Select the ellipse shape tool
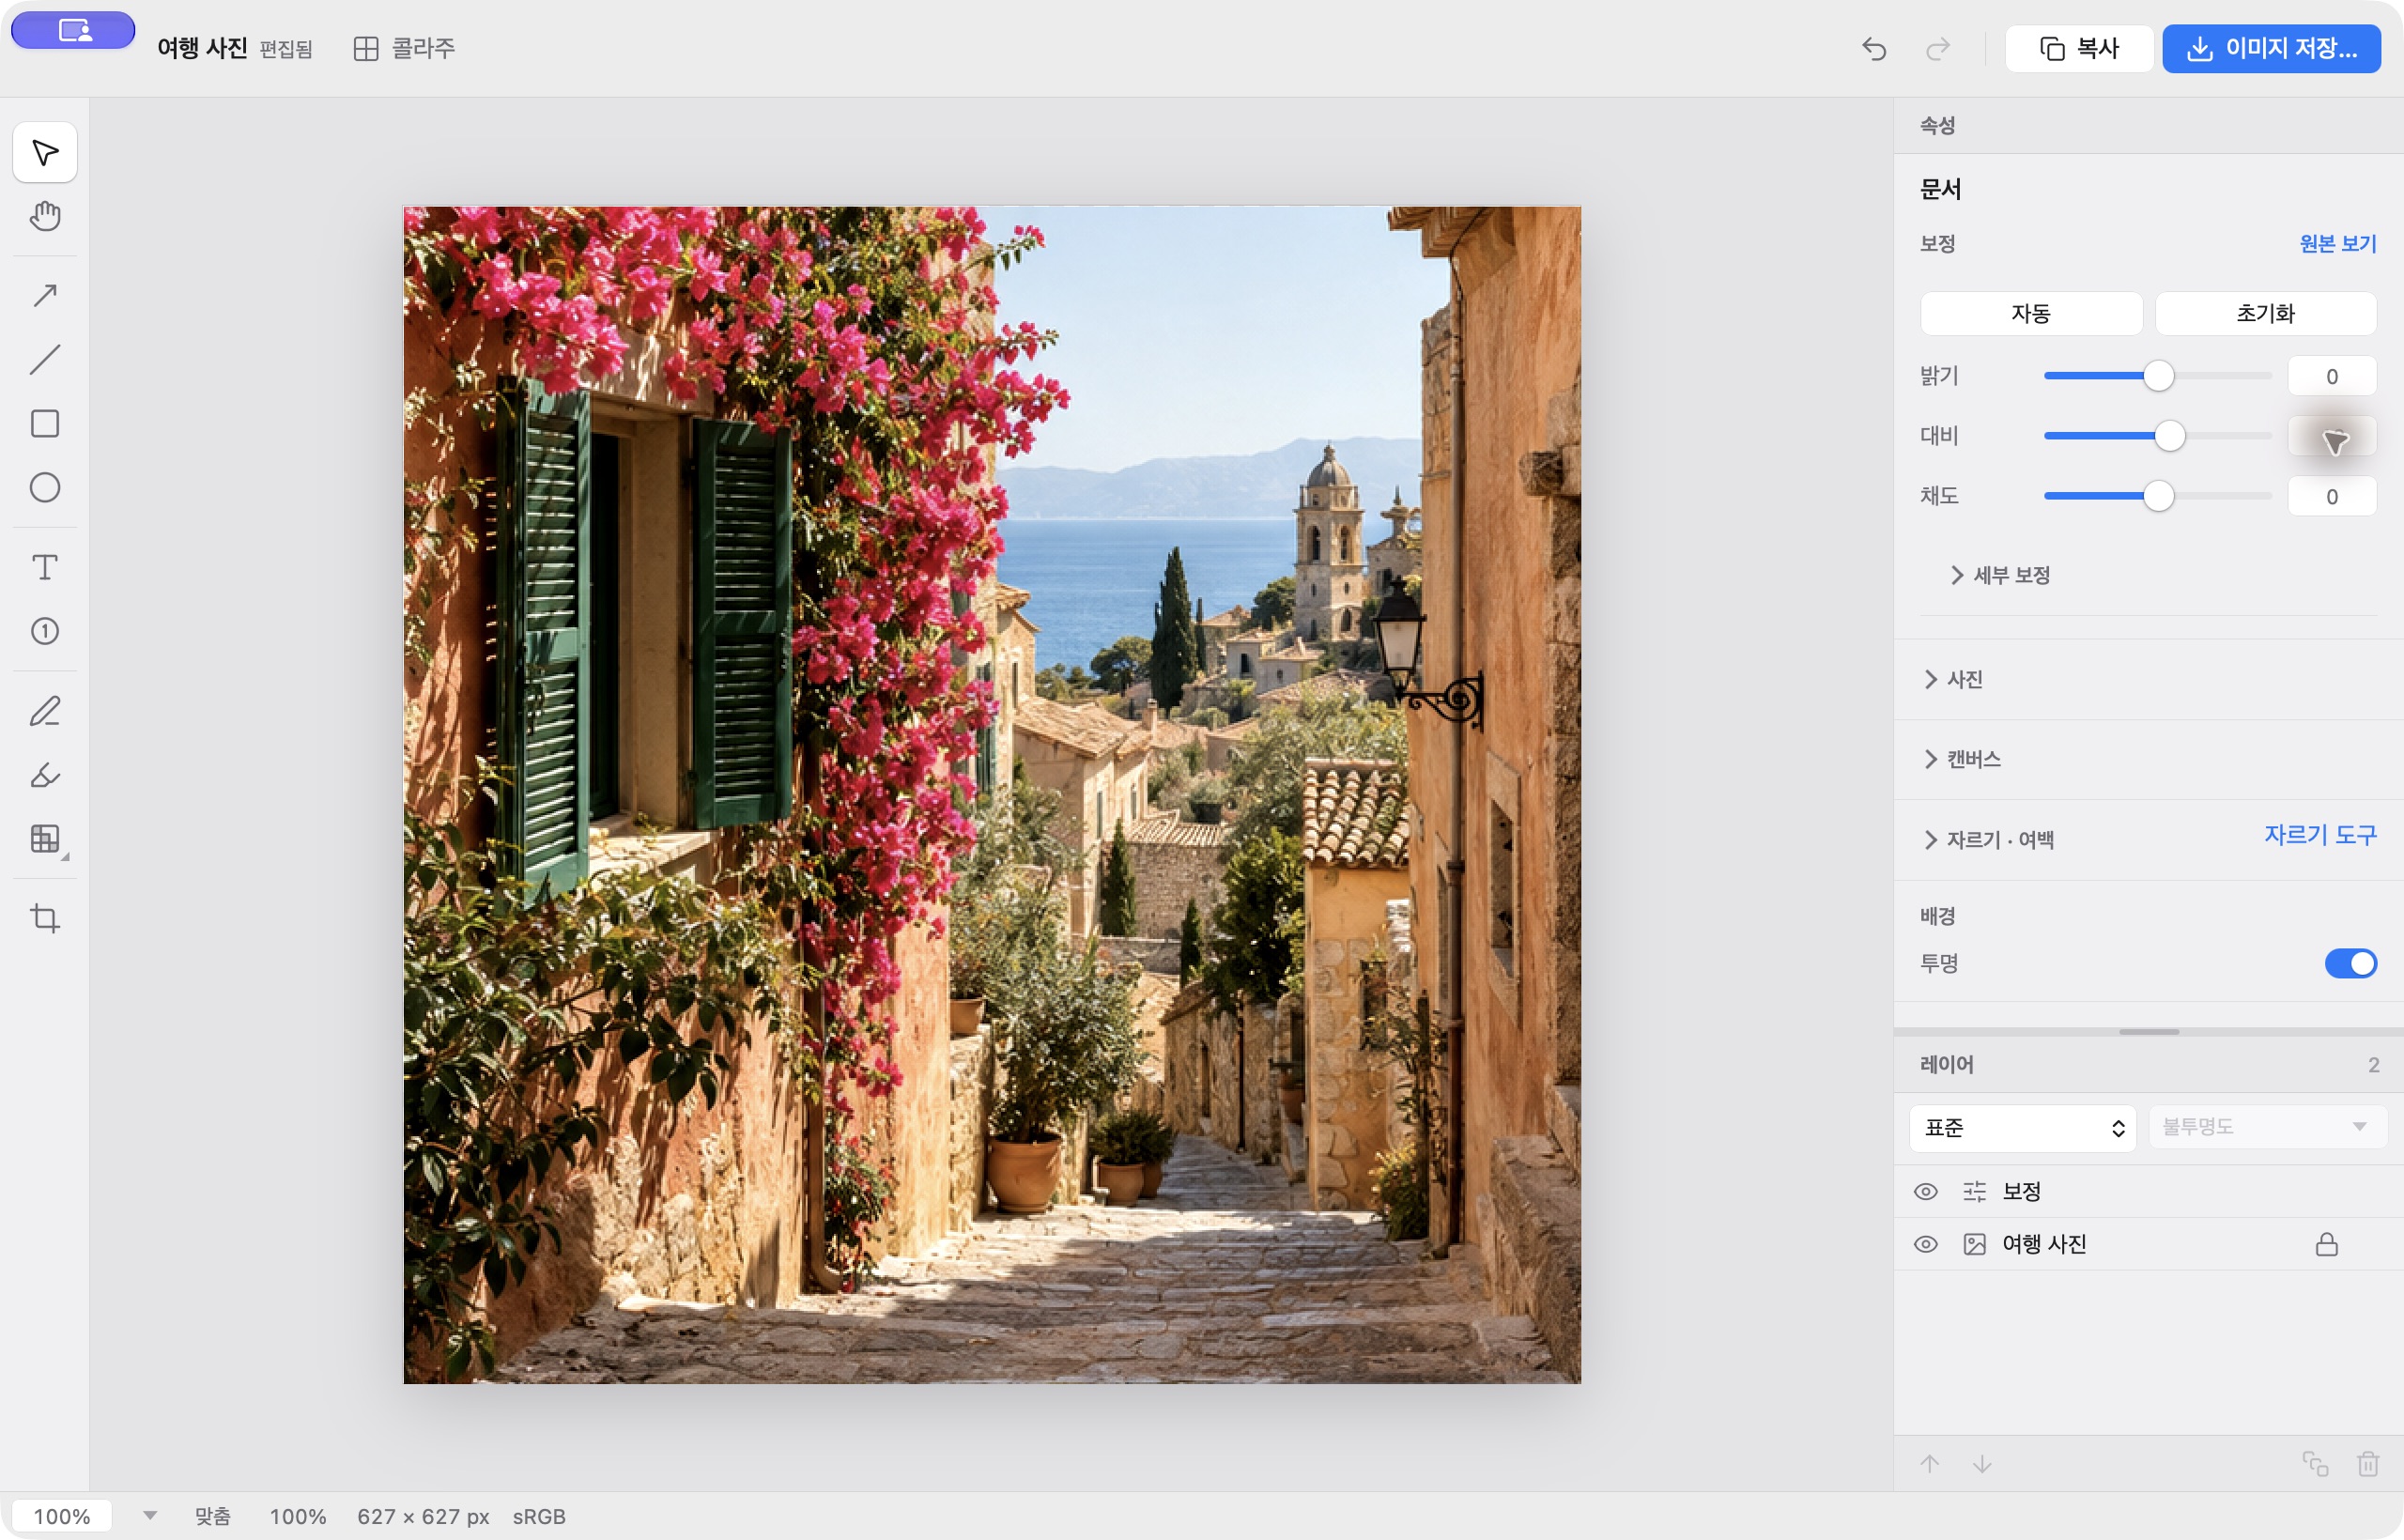Image resolution: width=2404 pixels, height=1540 pixels. tap(45, 487)
